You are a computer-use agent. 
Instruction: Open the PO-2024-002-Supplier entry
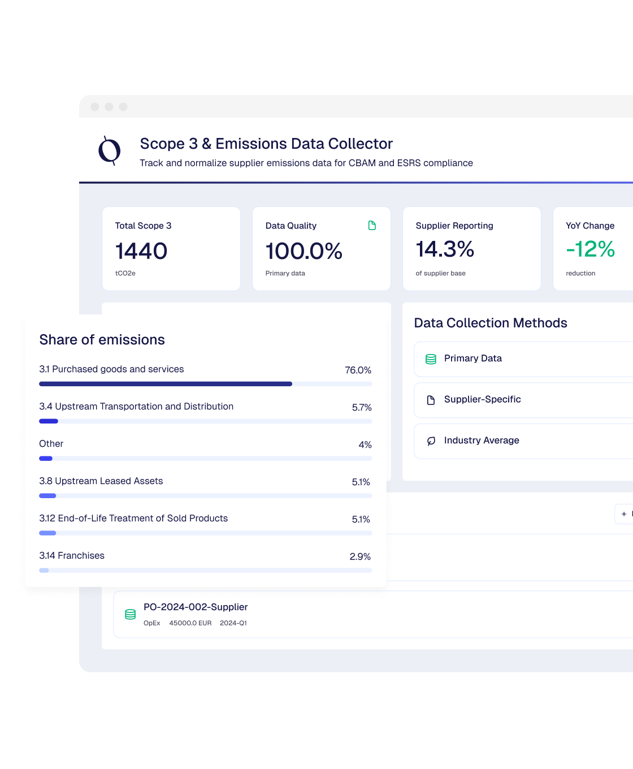[196, 607]
